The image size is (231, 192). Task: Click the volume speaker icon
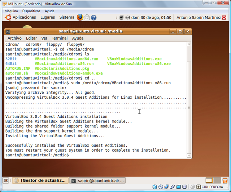[128, 17]
